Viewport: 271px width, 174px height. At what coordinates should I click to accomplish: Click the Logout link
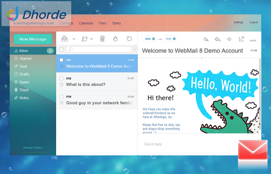tap(253, 22)
